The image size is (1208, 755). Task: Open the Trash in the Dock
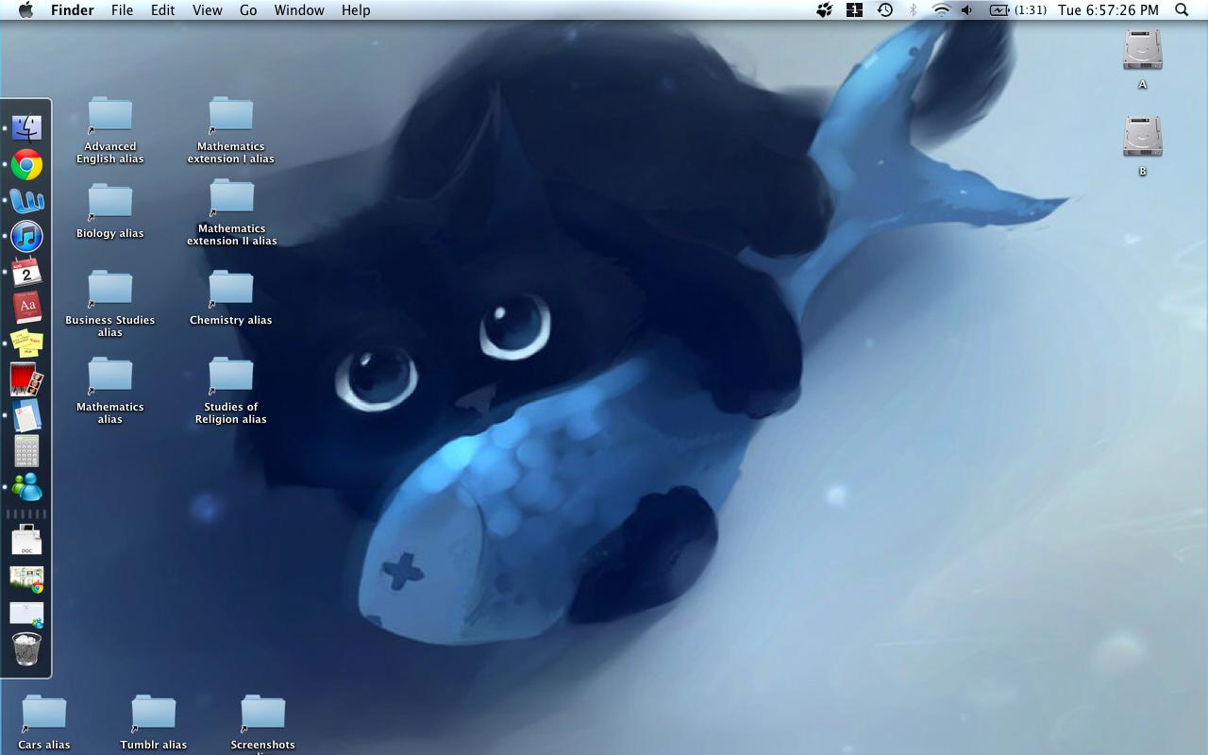click(26, 649)
